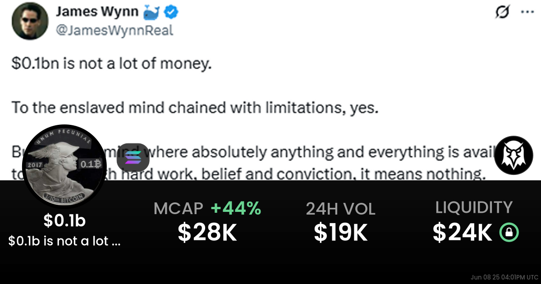The height and width of the screenshot is (284, 541).
Task: Click the '$0.1bn is not a lot of money.' line
Action: 111,64
